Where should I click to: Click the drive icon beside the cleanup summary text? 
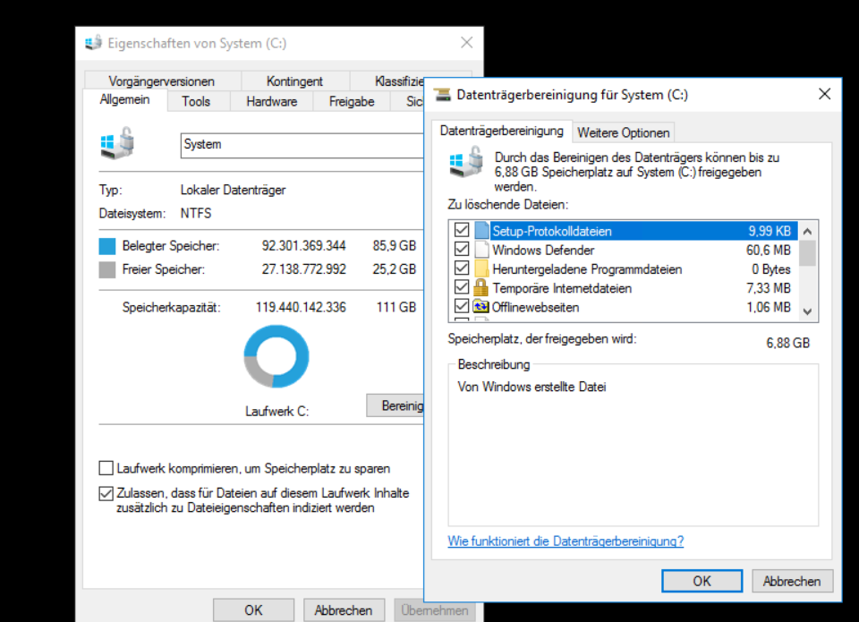click(x=466, y=161)
